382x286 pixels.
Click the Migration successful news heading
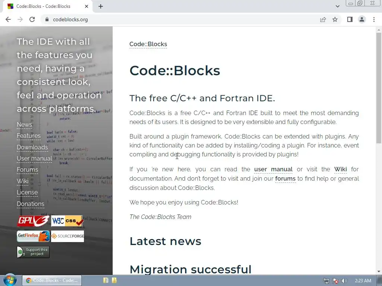click(x=190, y=269)
